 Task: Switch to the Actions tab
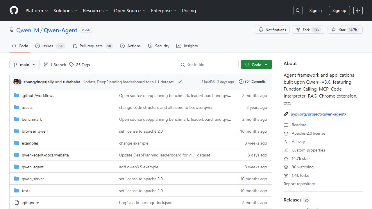[x=130, y=46]
